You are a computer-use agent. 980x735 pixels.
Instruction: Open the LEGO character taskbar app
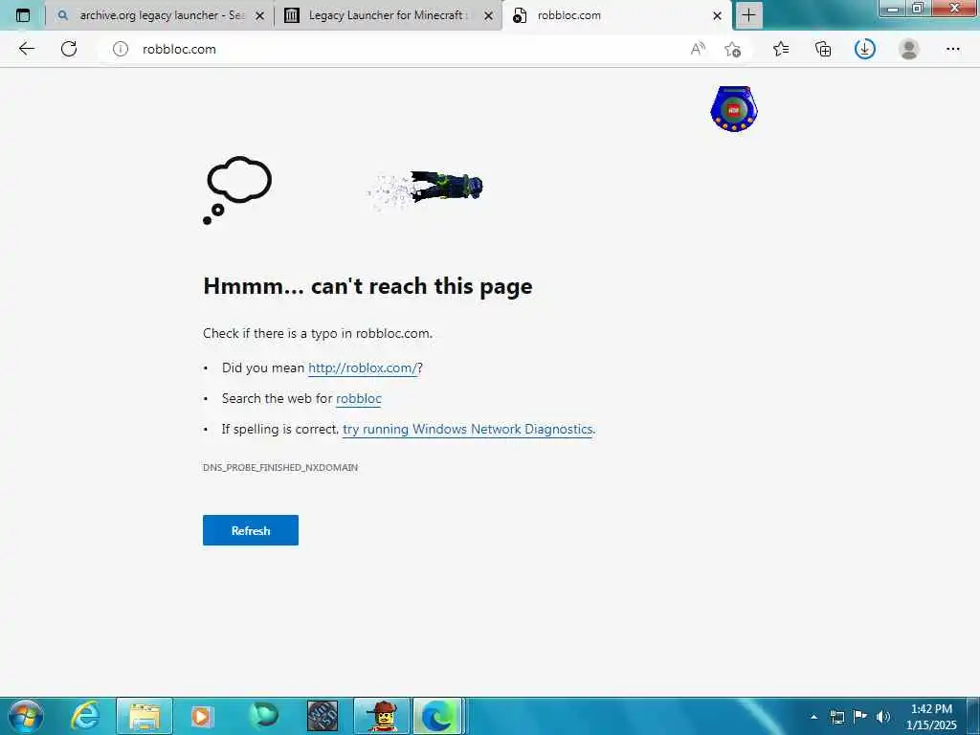(382, 716)
